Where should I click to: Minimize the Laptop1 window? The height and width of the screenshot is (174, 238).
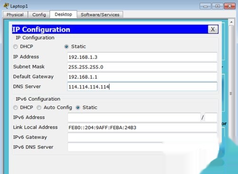[x=206, y=6]
